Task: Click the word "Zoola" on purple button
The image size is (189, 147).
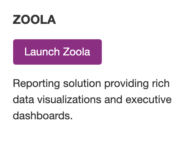Action: click(76, 52)
